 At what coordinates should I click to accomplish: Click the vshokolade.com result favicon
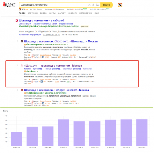click(x=22, y=90)
